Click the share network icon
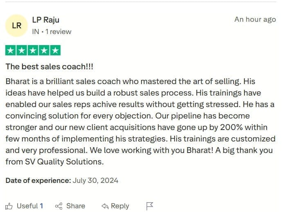Image resolution: width=285 pixels, height=212 pixels. 59,206
